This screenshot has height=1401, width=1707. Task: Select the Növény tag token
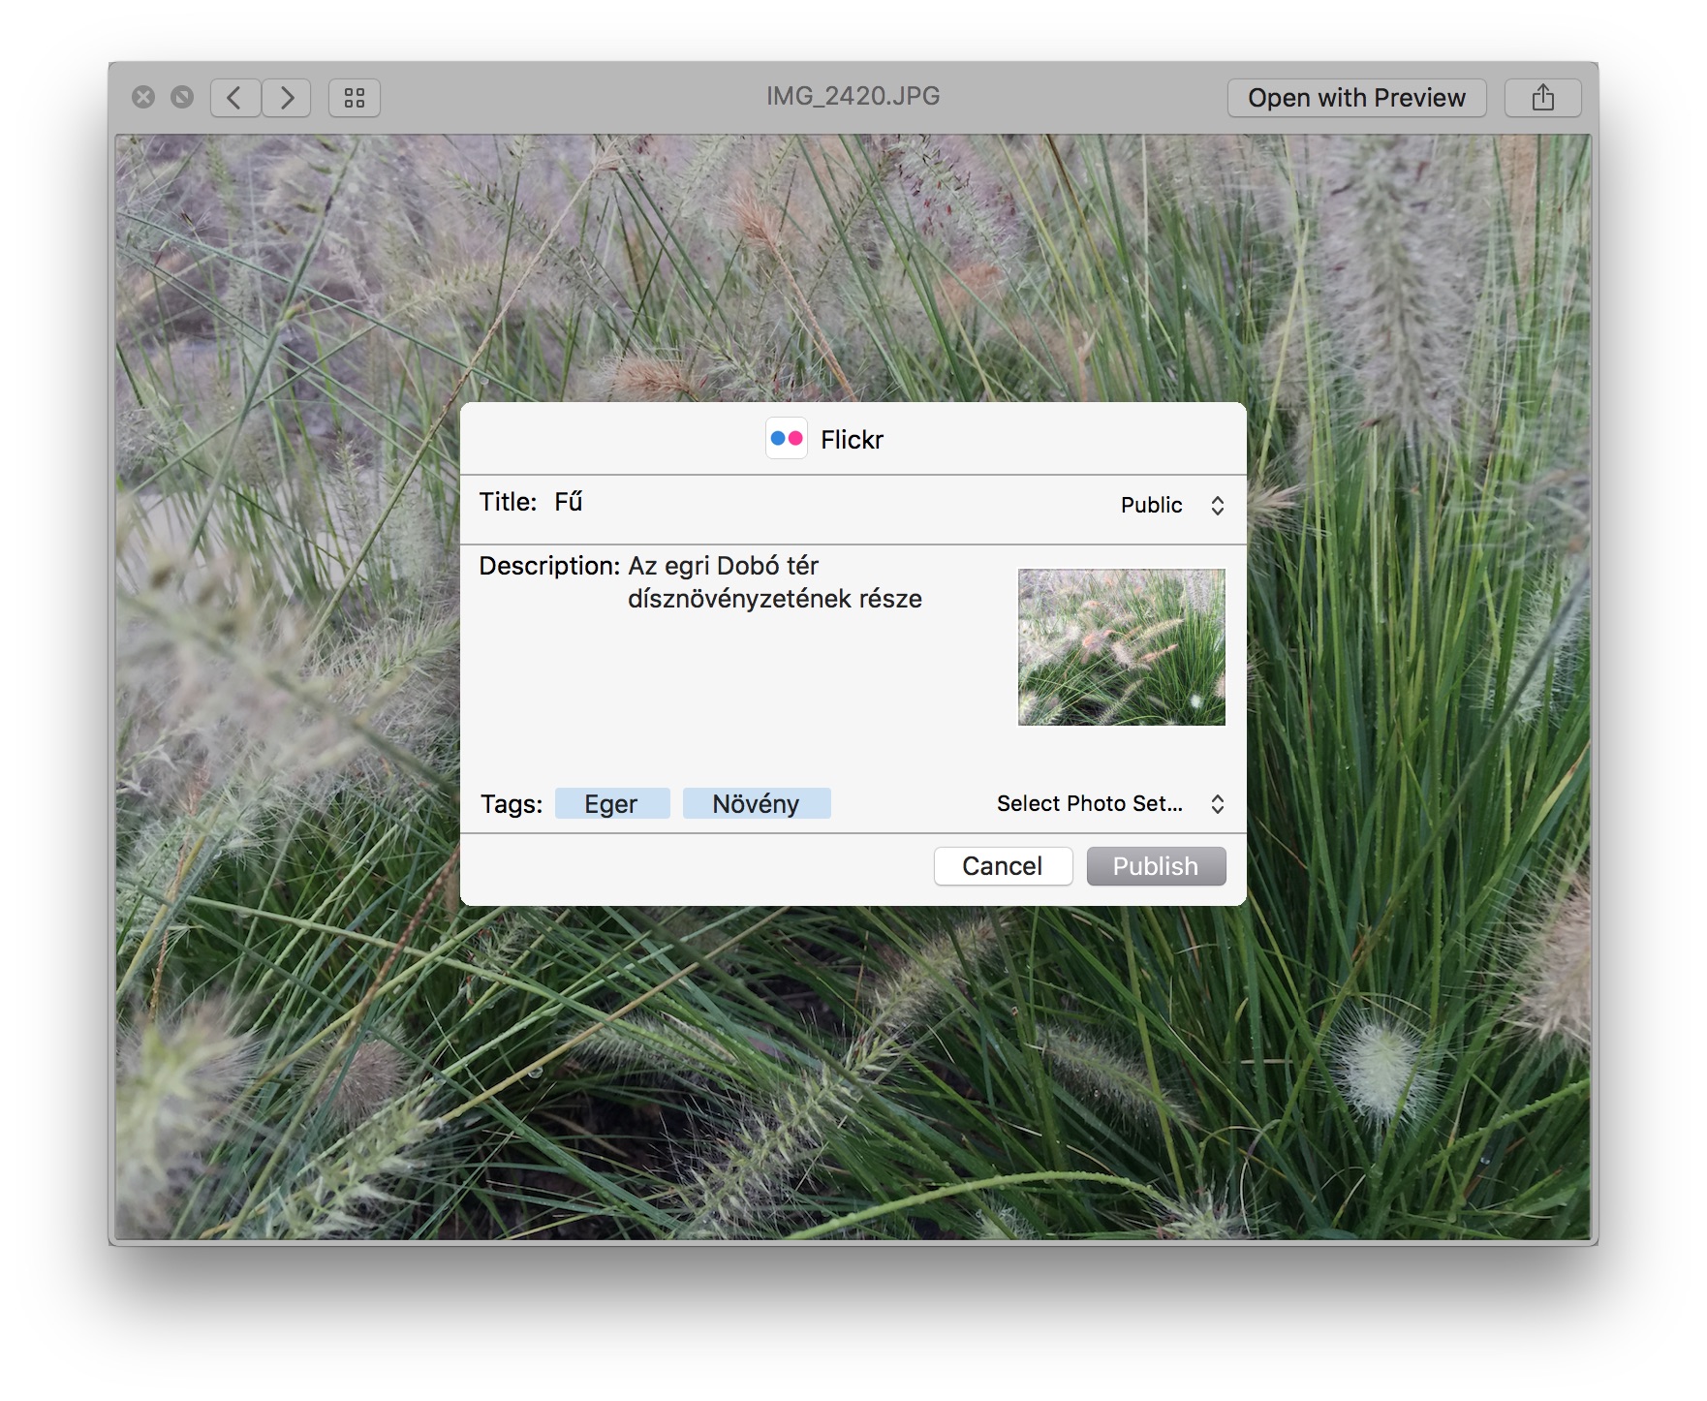pyautogui.click(x=757, y=804)
